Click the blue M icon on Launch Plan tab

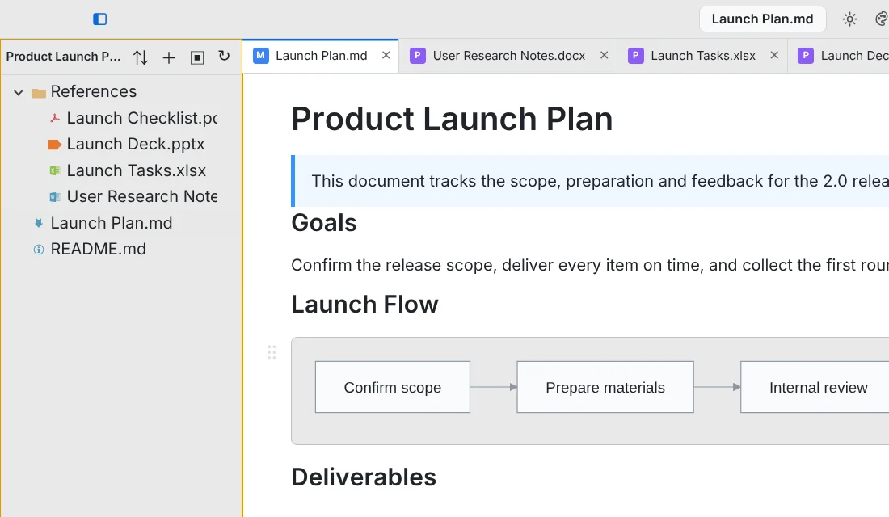[x=261, y=56]
